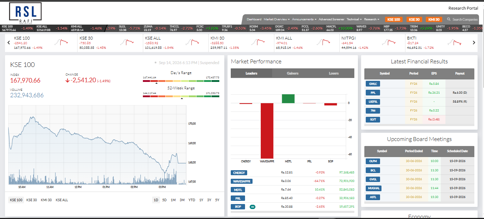Open LSEFSL in financial results

[x=373, y=102]
